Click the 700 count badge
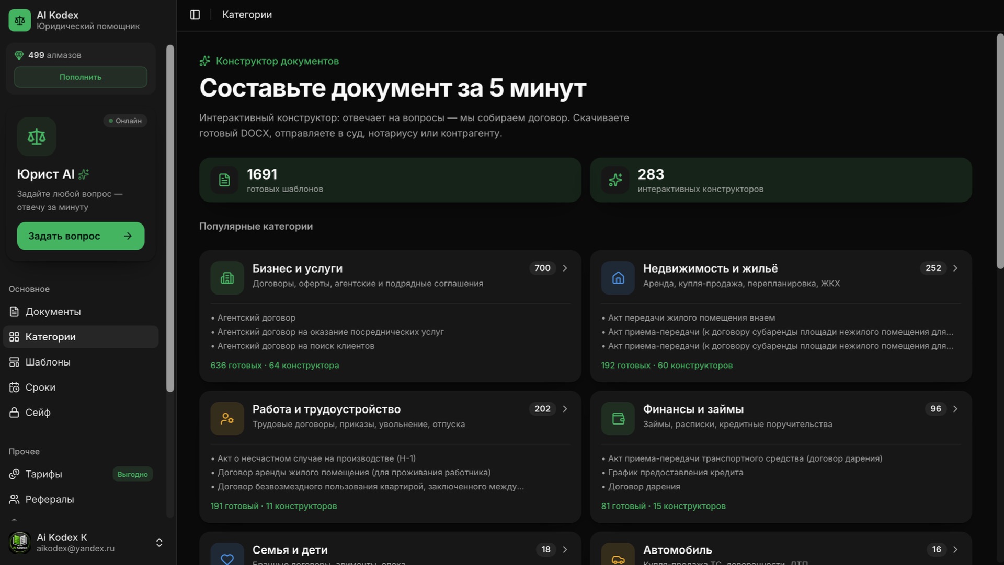 [x=542, y=268]
